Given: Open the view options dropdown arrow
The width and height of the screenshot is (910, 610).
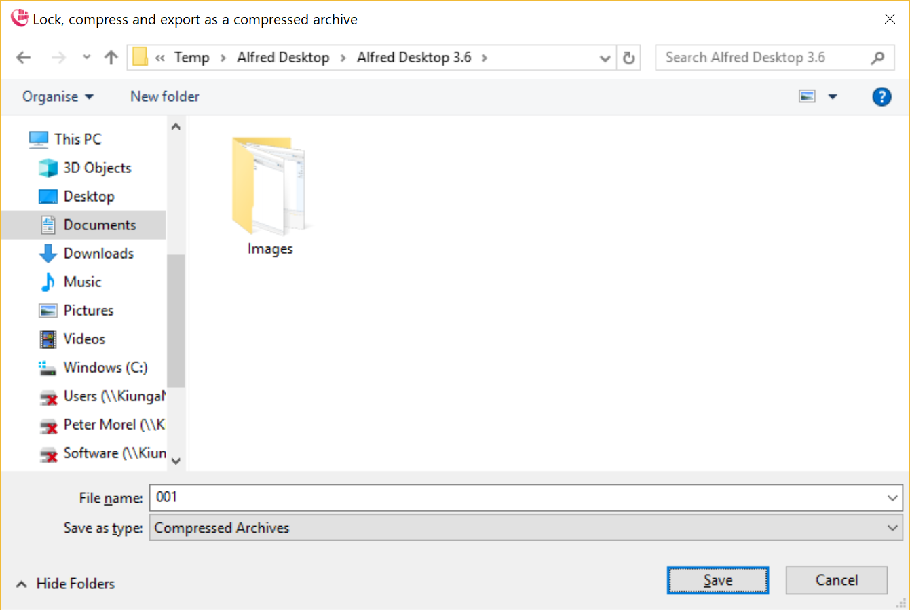Looking at the screenshot, I should (833, 97).
